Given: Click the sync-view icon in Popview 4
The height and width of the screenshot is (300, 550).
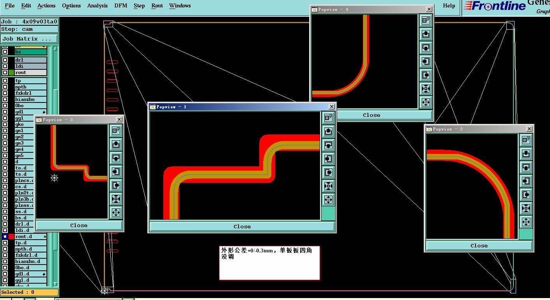Looking at the screenshot, I should 426,20.
